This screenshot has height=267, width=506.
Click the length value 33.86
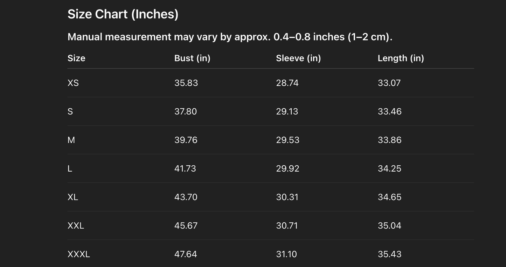tap(389, 140)
